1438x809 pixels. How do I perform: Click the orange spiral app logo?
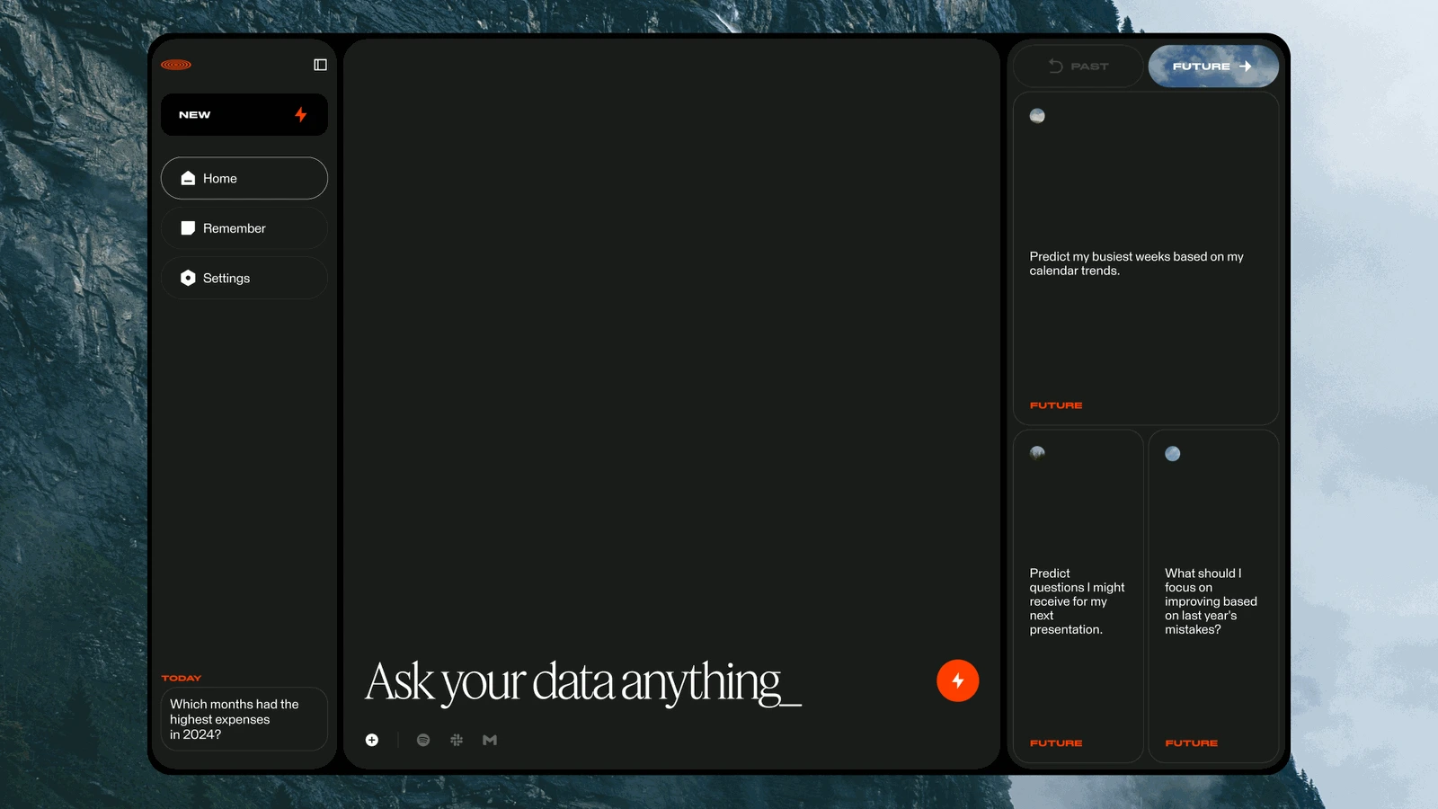coord(176,65)
